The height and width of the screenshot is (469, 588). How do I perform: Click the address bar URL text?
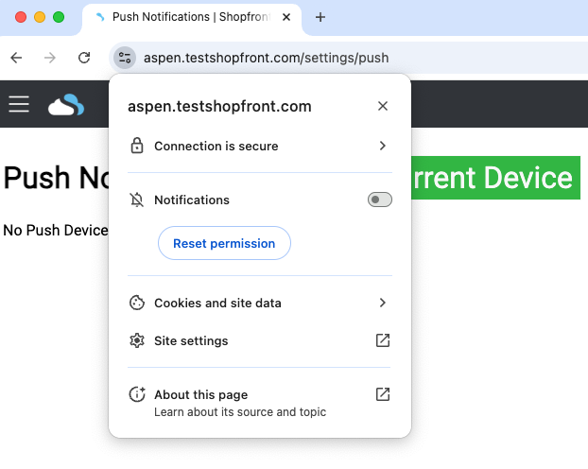click(x=266, y=58)
